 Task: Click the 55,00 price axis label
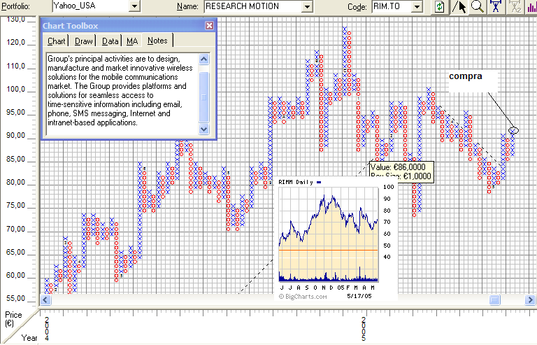coord(16,298)
